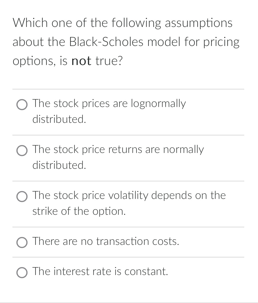The width and height of the screenshot is (258, 303).
Task: Choose the normally distributed returns radio button
Action: (x=22, y=151)
